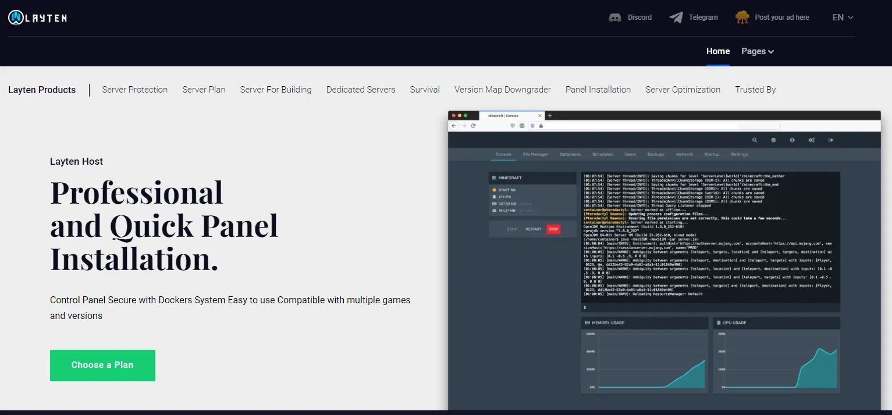Click RESTART in the panel screenshot
Screen dimensions: 892x415
534,229
